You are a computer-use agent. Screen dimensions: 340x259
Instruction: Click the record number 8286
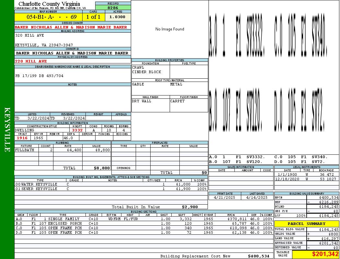[113, 7]
